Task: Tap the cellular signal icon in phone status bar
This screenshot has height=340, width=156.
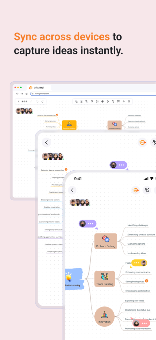Action: pos(146,179)
